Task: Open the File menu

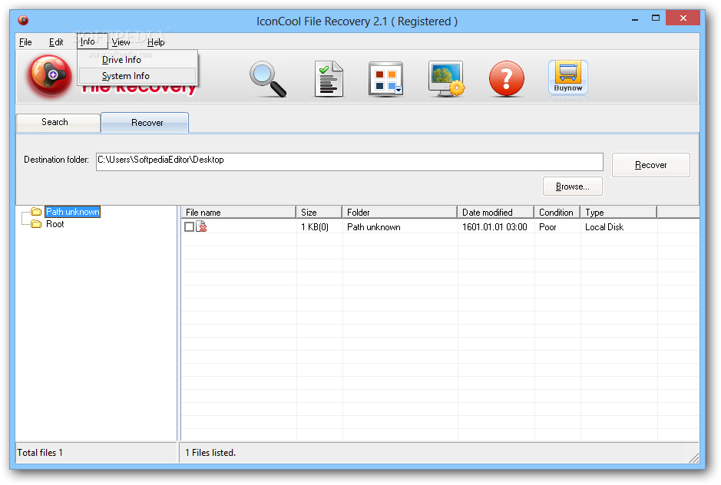Action: point(25,42)
